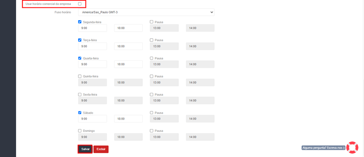Click Quinta-feira pause end 14:00 field
Screen dimensions: 364x157
pos(200,82)
